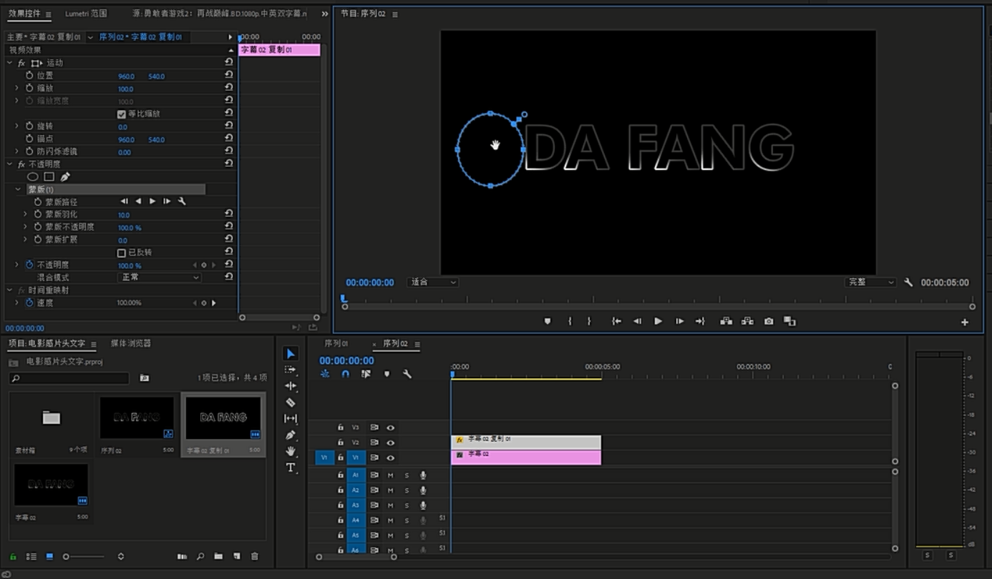Image resolution: width=992 pixels, height=579 pixels.
Task: Collapse the 时间重映射 group
Action: point(10,290)
